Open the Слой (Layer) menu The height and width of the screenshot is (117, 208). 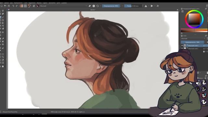(25, 3)
